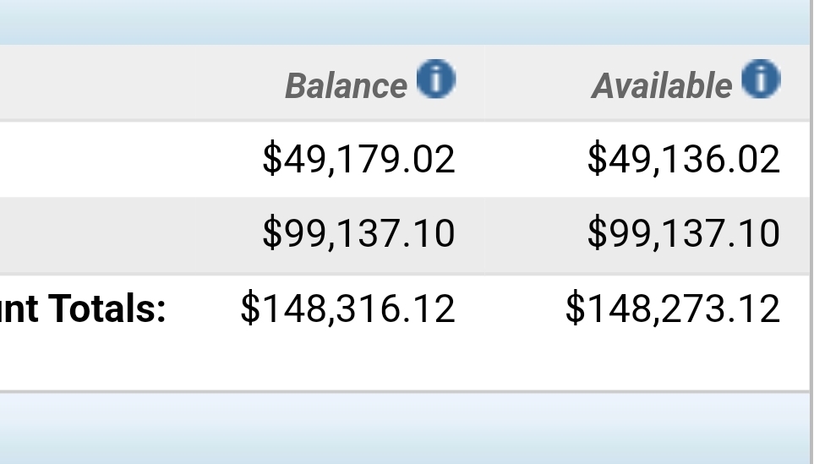814x464 pixels.
Task: Click the $148,316.12 total balance
Action: pos(347,308)
